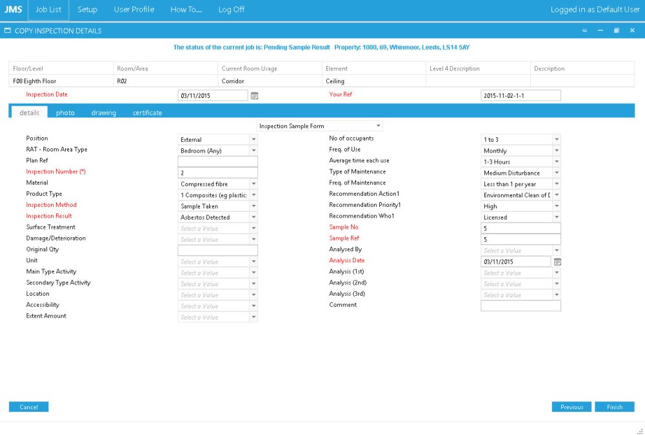Expand the Type of Maintenance dropdown
645x435 pixels.
557,173
